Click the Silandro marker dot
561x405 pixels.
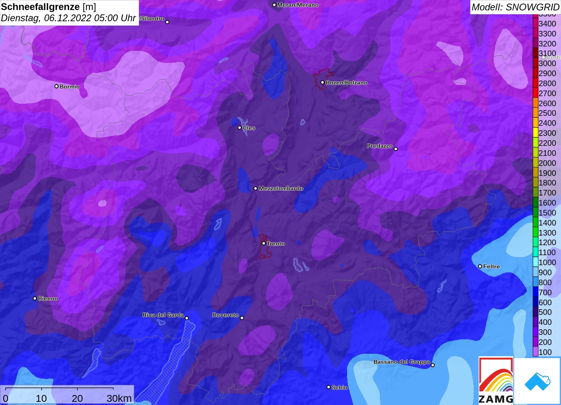(x=167, y=22)
